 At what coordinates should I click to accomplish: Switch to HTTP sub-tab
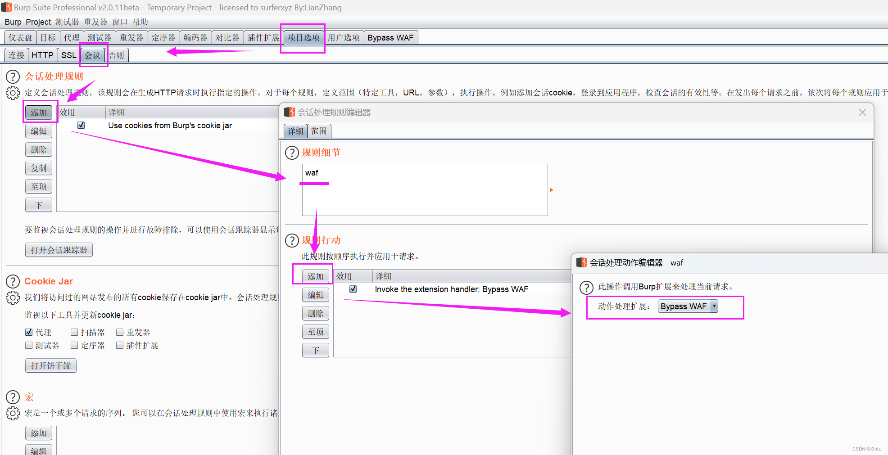42,55
